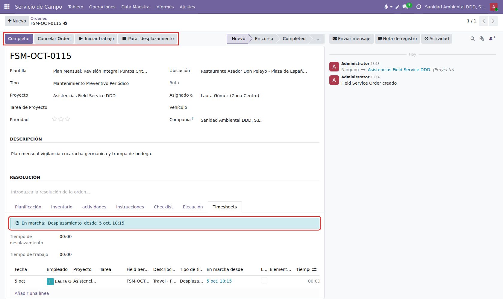Click the Parar desplazamiento button
Image resolution: width=503 pixels, height=299 pixels.
[148, 39]
